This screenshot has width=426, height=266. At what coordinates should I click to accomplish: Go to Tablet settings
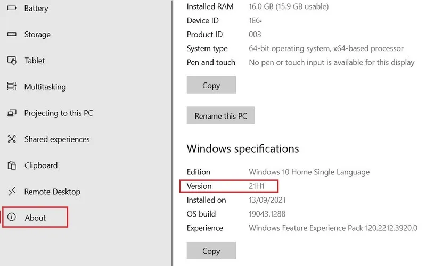[x=35, y=61]
